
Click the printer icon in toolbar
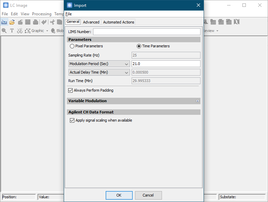pyautogui.click(x=35, y=22)
